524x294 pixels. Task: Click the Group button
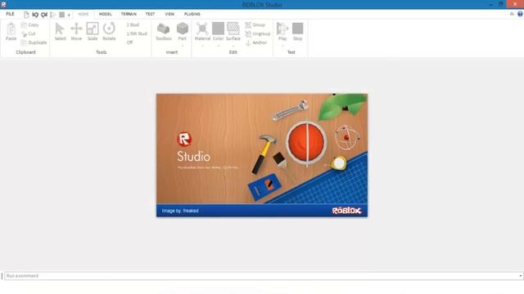click(255, 25)
